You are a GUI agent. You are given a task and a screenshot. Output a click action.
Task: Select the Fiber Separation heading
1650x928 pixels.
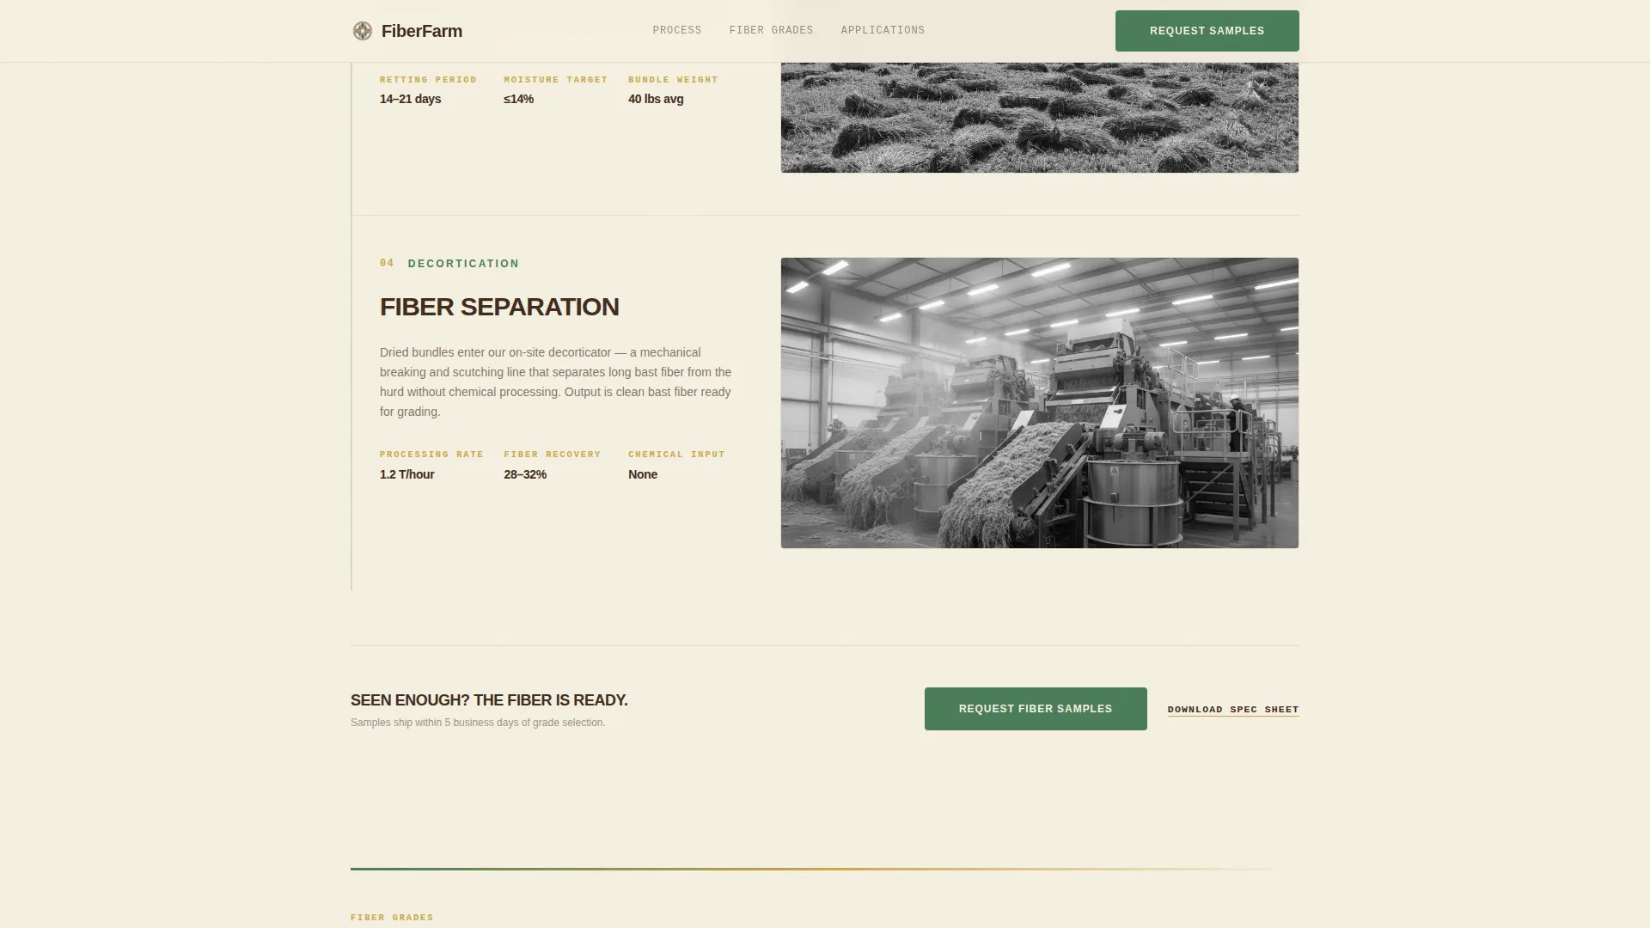[499, 307]
